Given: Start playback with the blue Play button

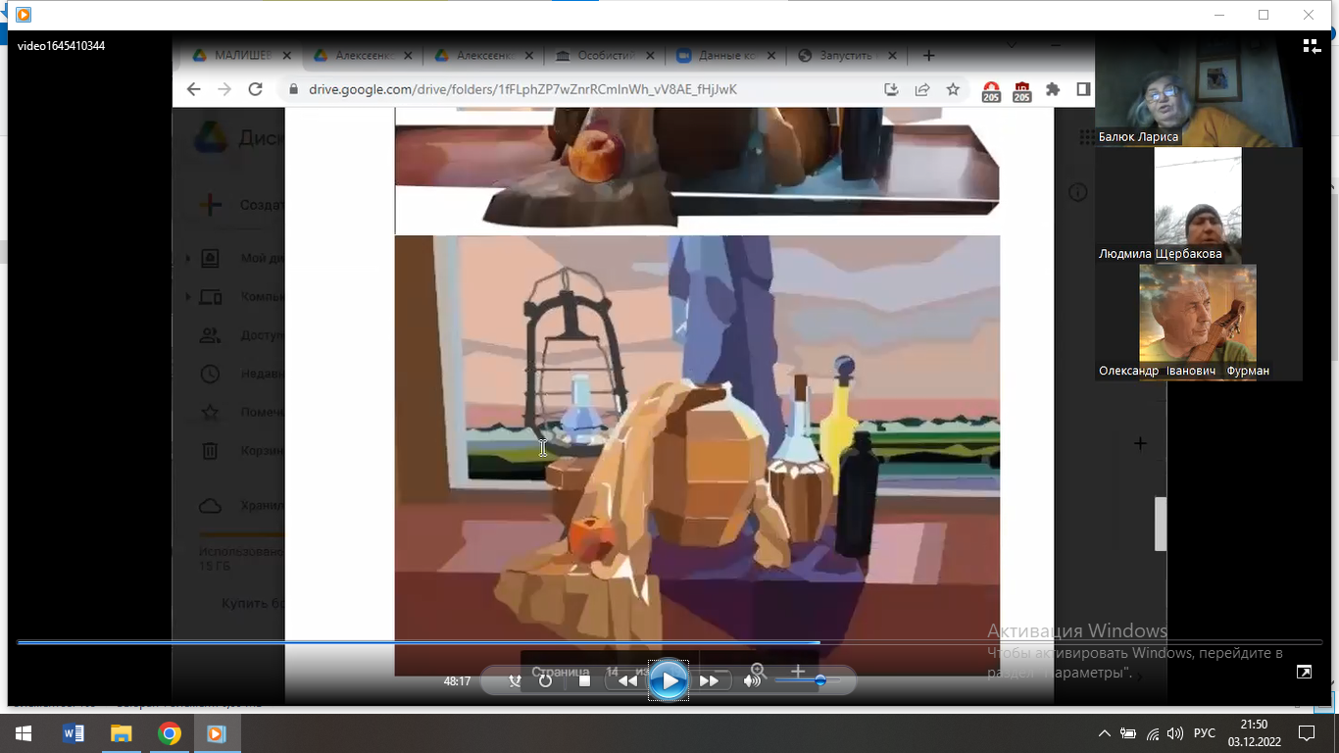Looking at the screenshot, I should coord(669,680).
